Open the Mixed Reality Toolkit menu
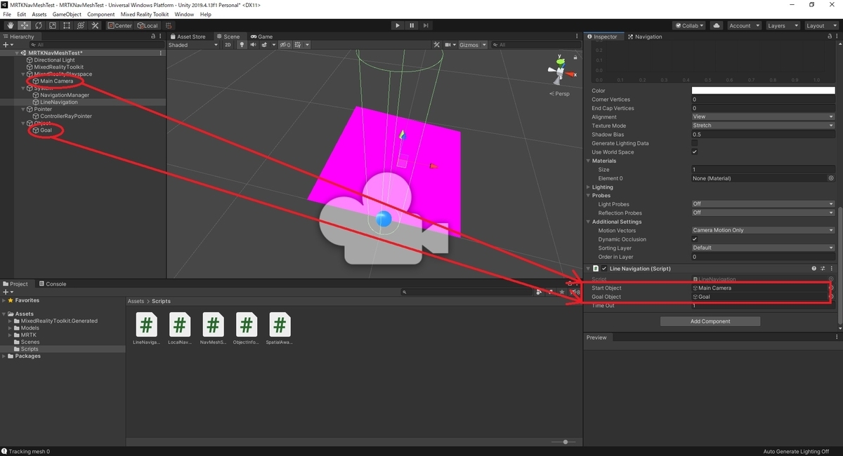The width and height of the screenshot is (843, 456). tap(145, 14)
